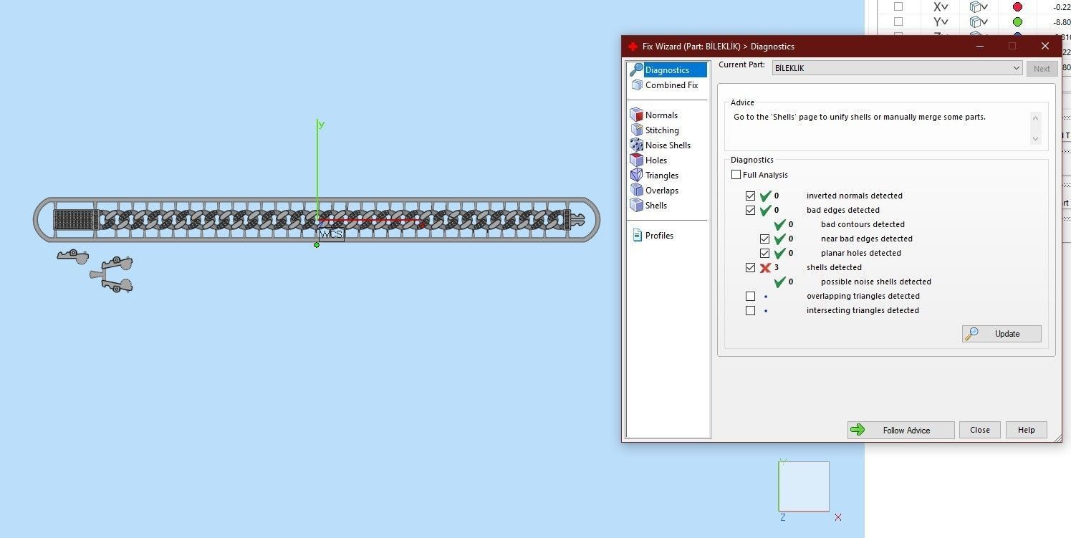Screen dimensions: 1071x538
Task: Uncheck the bad edges detected checkbox
Action: [x=750, y=210]
